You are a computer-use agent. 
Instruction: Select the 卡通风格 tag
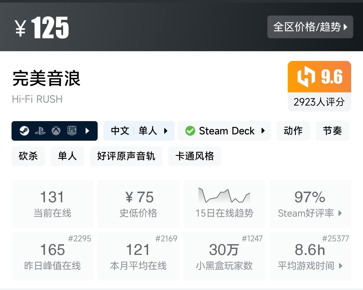[x=195, y=156]
